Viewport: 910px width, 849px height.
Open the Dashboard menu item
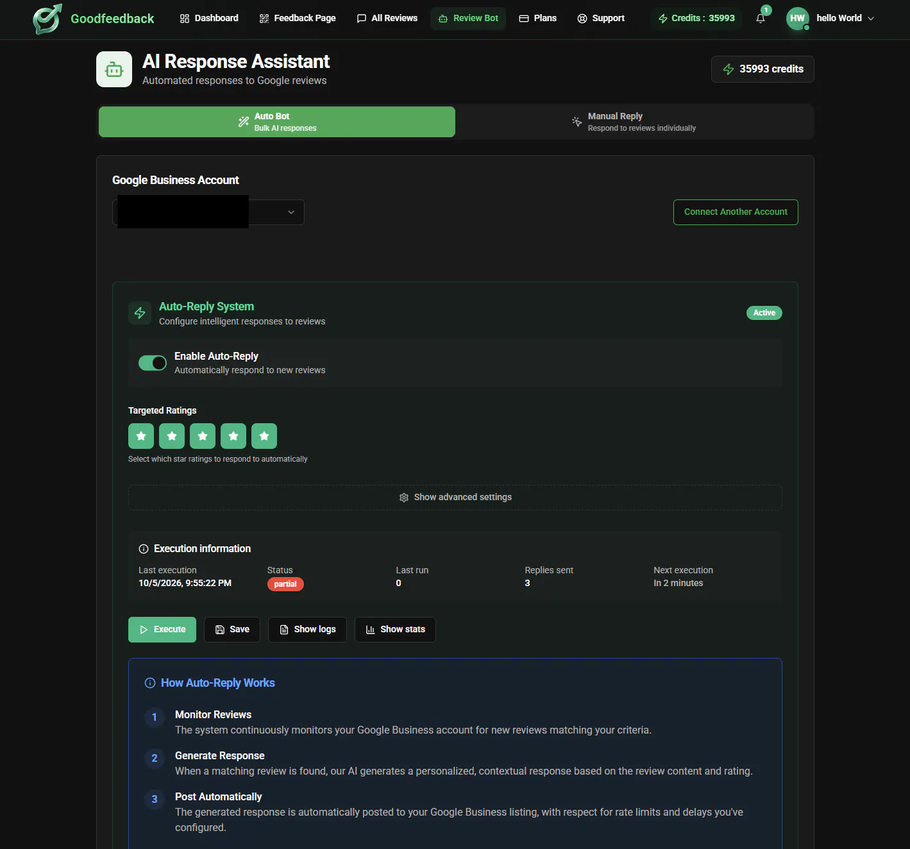209,18
